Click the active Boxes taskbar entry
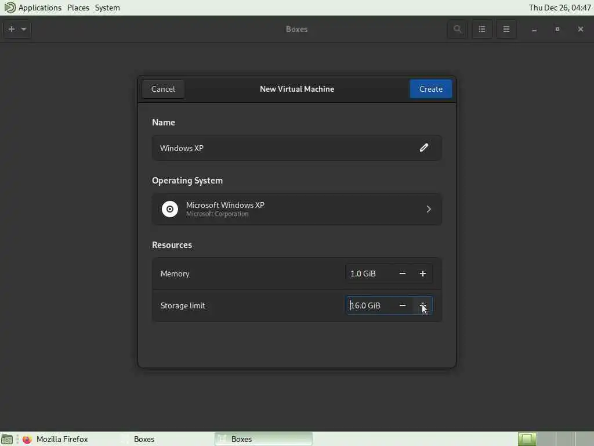Image resolution: width=594 pixels, height=446 pixels. [263, 439]
